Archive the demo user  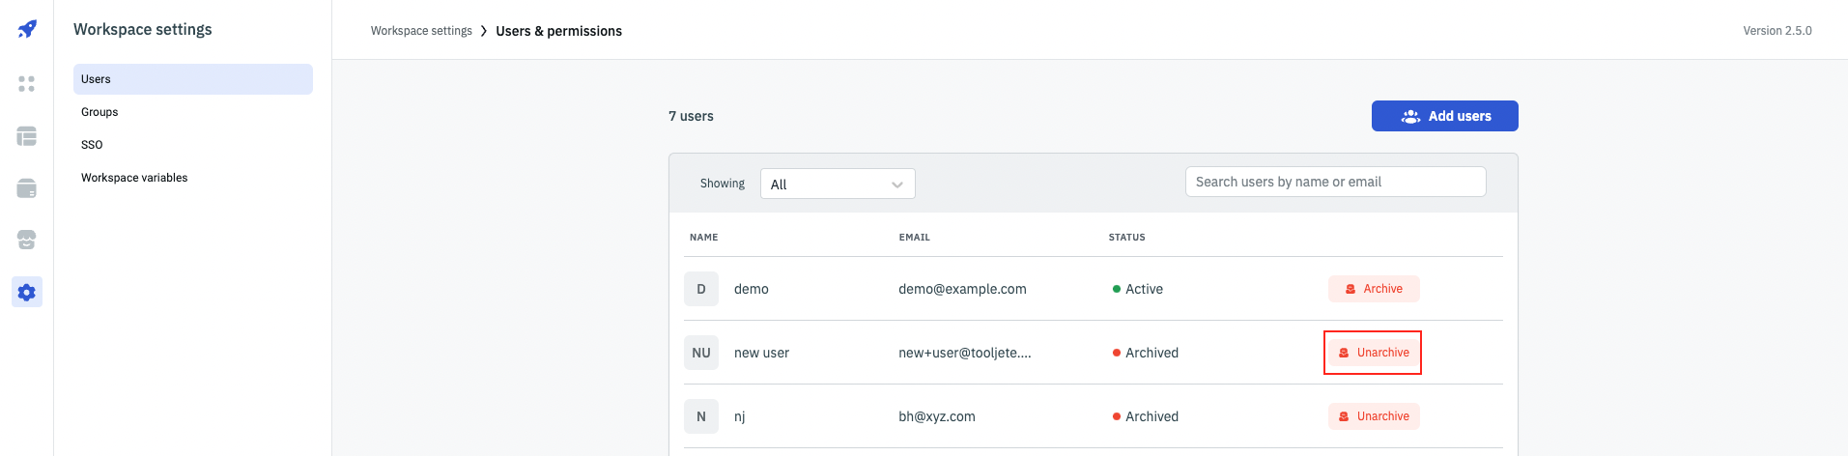tap(1374, 289)
